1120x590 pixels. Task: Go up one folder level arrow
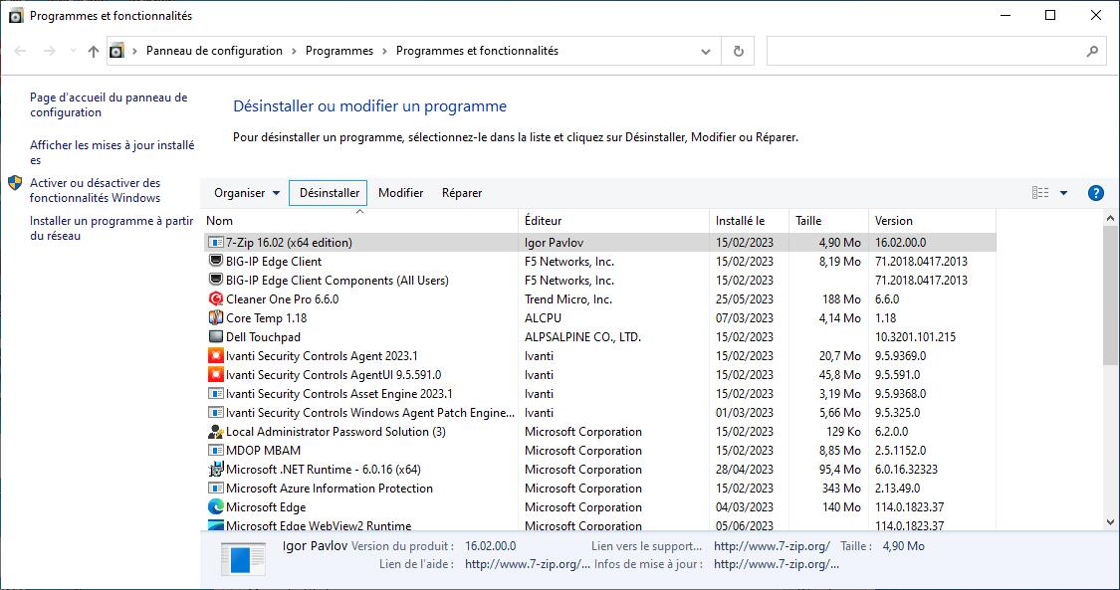pyautogui.click(x=94, y=51)
